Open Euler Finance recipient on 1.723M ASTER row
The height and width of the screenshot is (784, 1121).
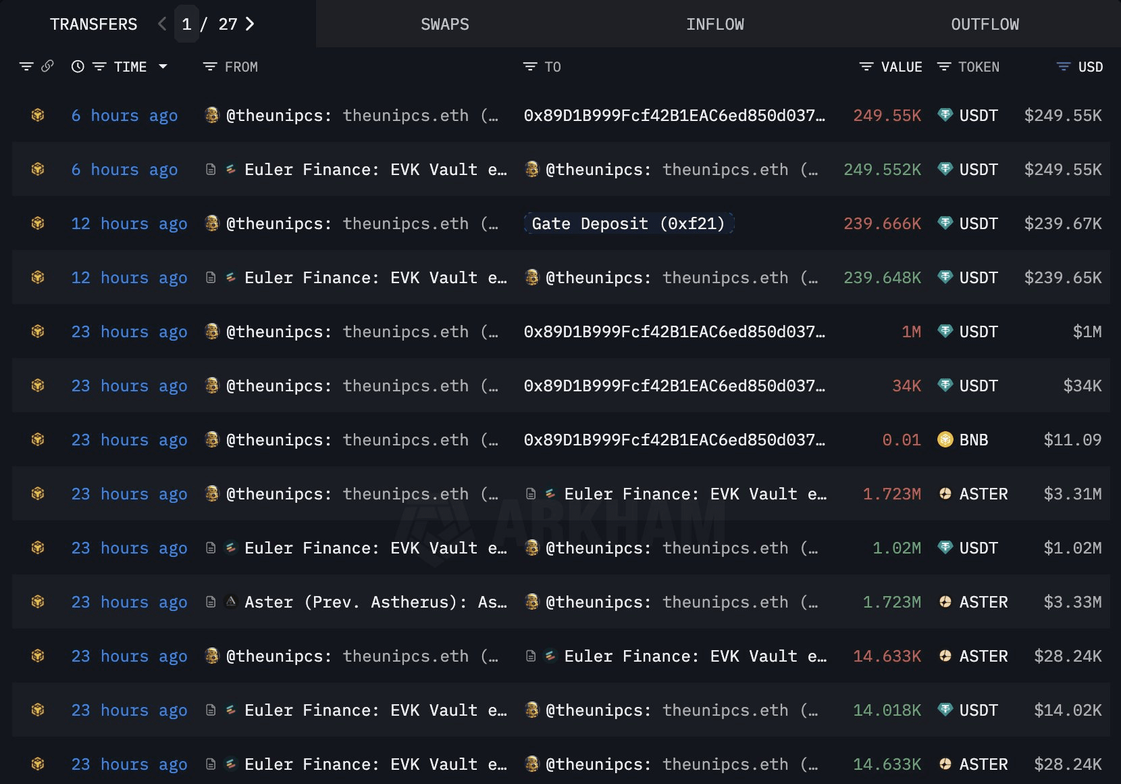(x=695, y=494)
